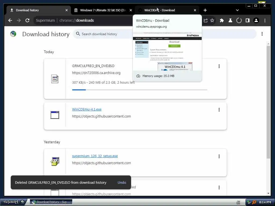
Task: Select the 307 KB/s download status text
Action: (x=103, y=83)
